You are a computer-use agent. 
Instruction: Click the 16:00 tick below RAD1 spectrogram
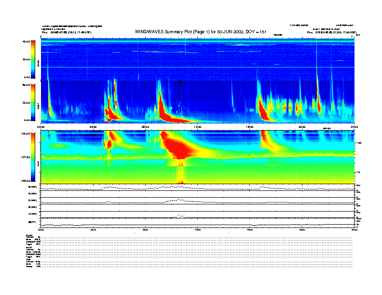(x=250, y=127)
